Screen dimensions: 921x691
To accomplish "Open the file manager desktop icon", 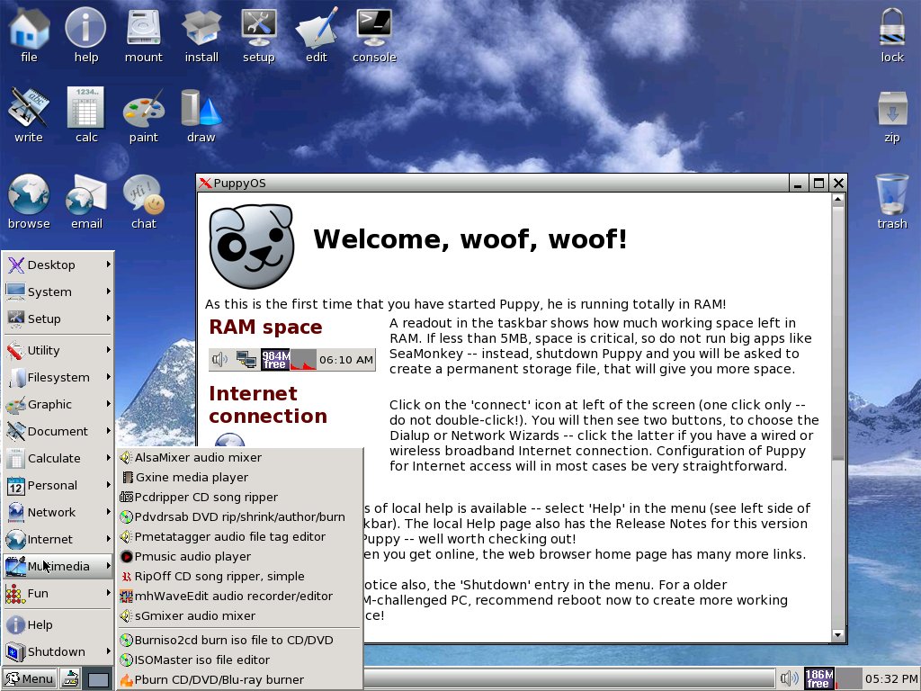I will coord(29,35).
